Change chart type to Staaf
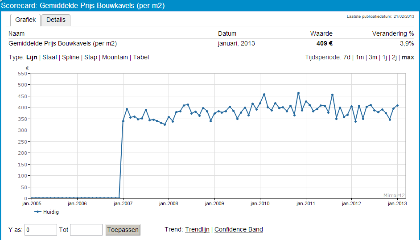 click(49, 57)
